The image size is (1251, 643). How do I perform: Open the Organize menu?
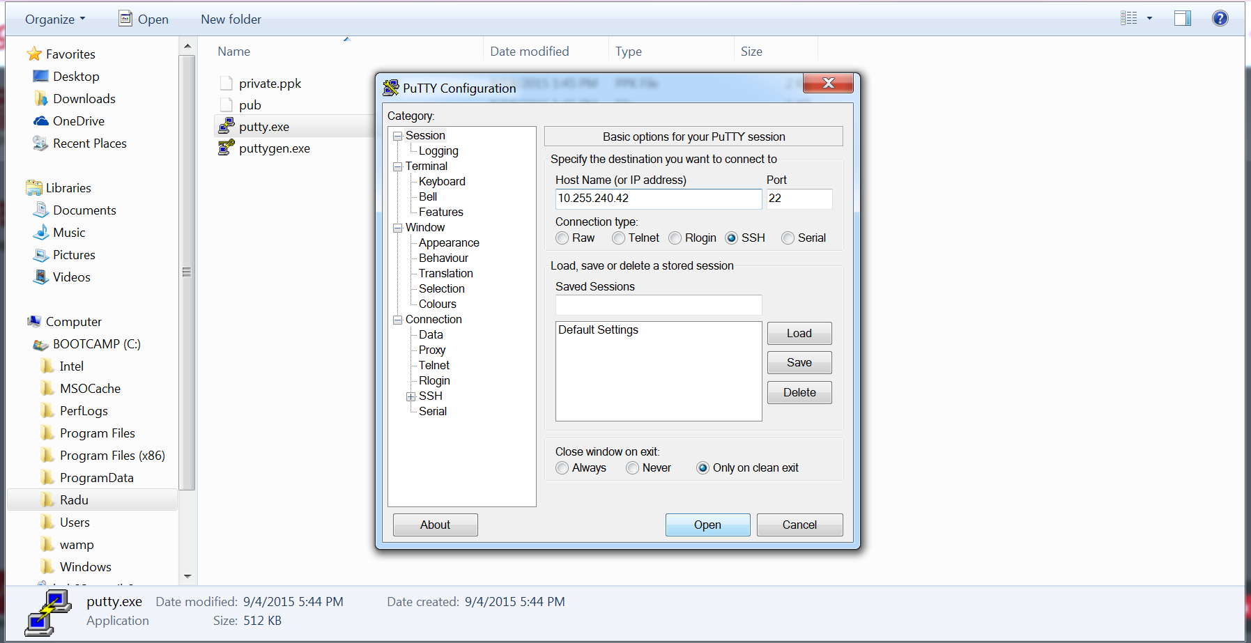55,20
